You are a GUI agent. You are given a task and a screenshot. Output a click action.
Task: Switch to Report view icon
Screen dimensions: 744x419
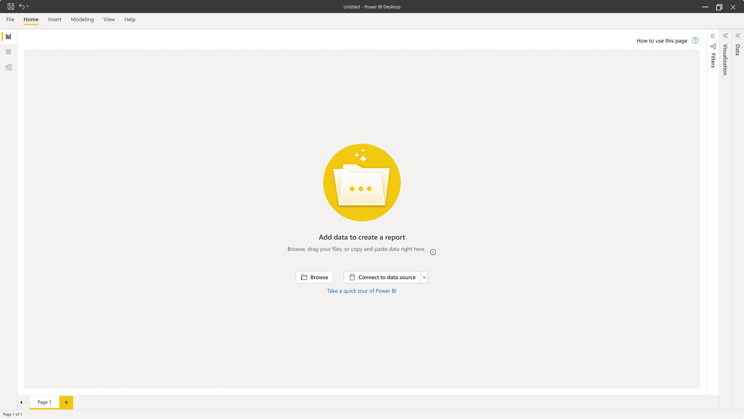point(8,36)
